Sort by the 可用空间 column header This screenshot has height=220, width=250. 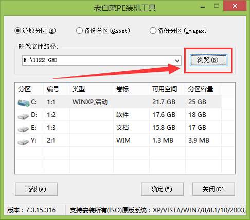[167, 89]
